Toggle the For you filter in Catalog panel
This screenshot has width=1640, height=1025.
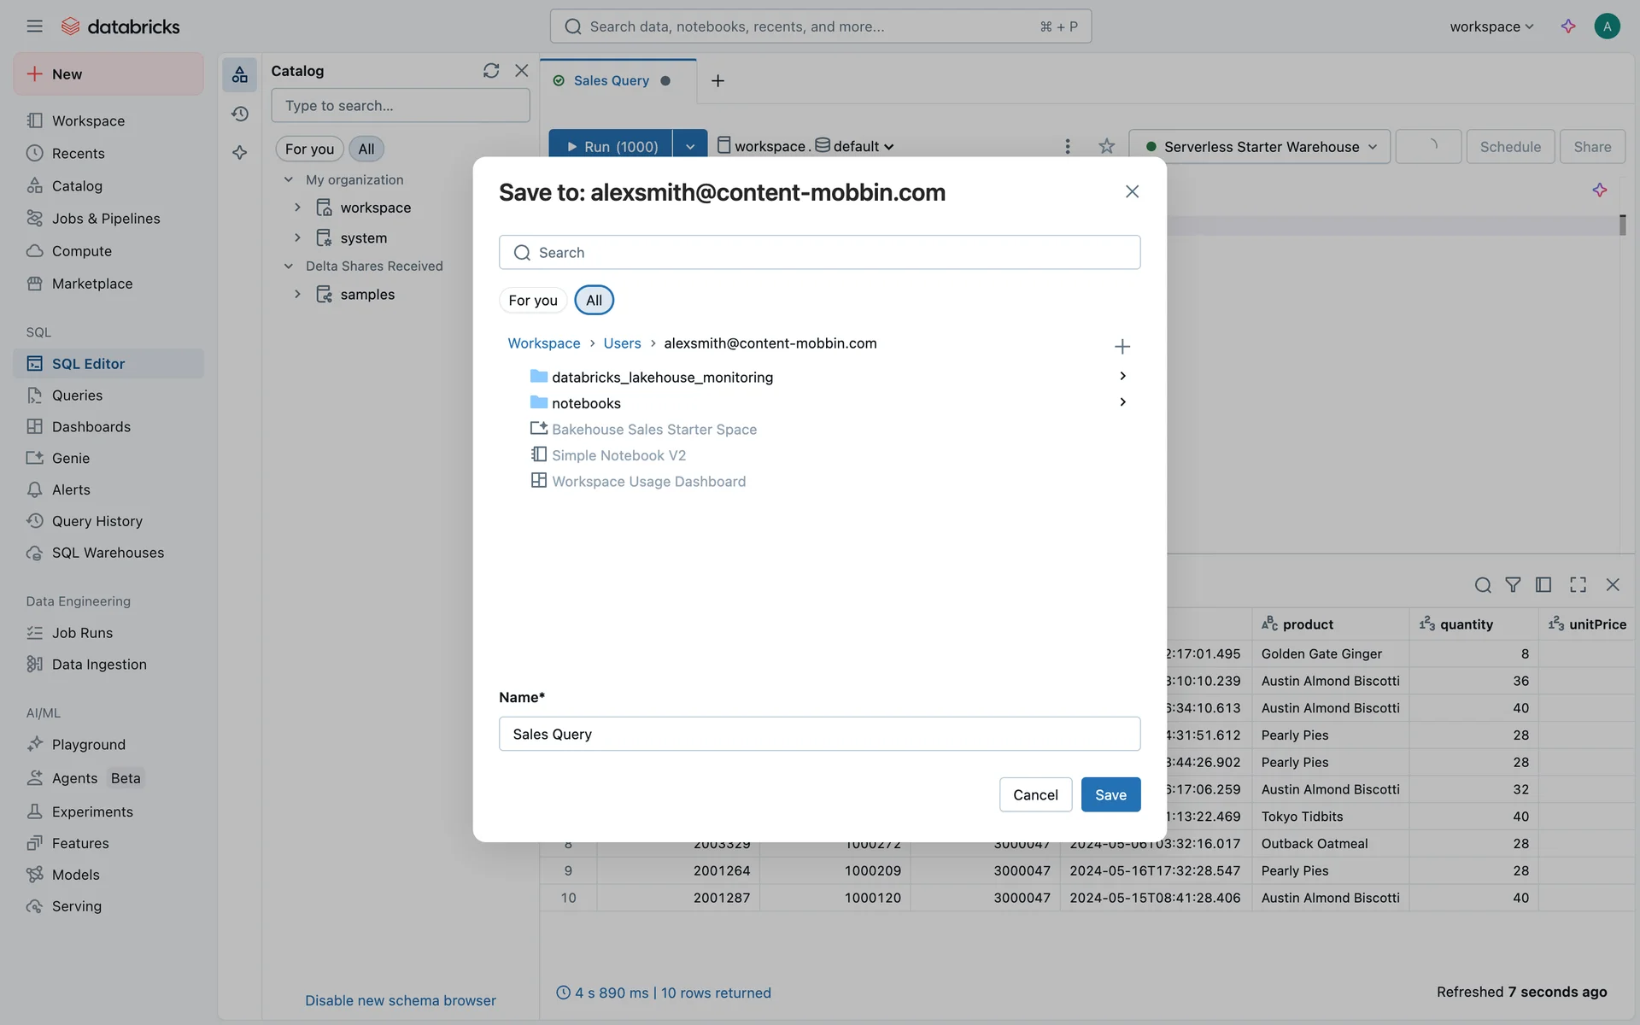[x=309, y=149]
